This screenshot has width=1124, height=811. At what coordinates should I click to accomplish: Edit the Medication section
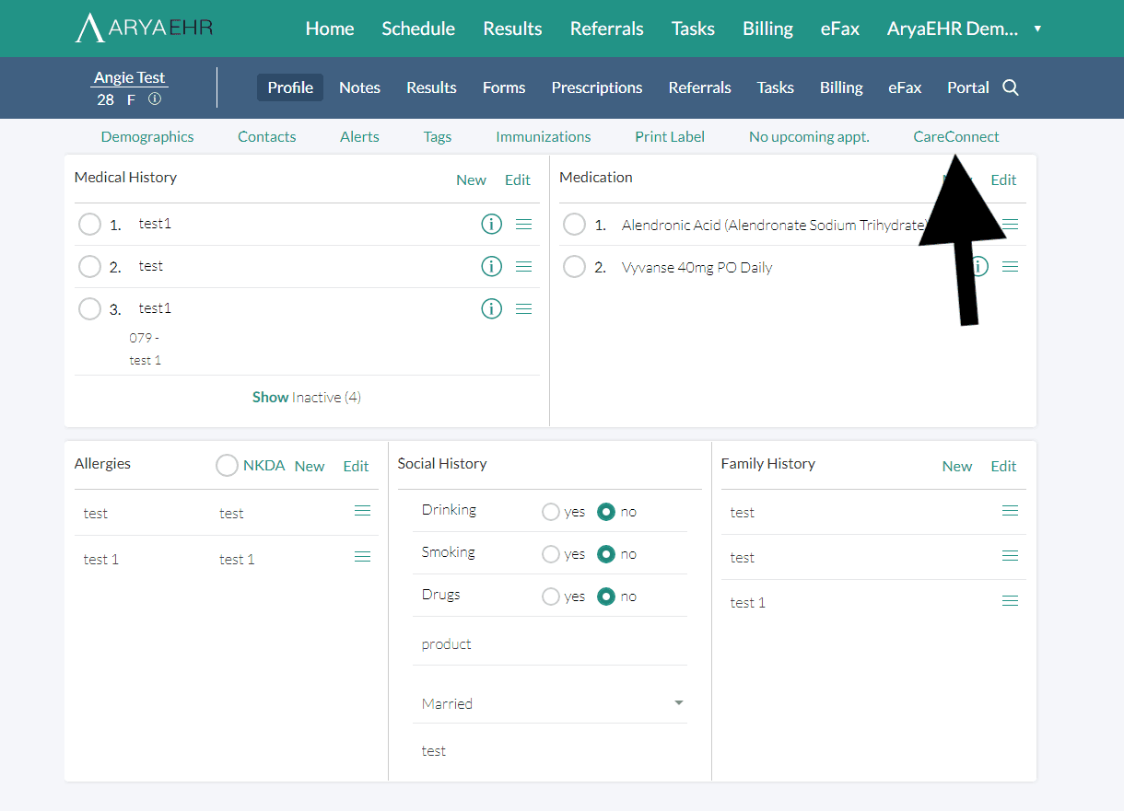pos(1003,180)
